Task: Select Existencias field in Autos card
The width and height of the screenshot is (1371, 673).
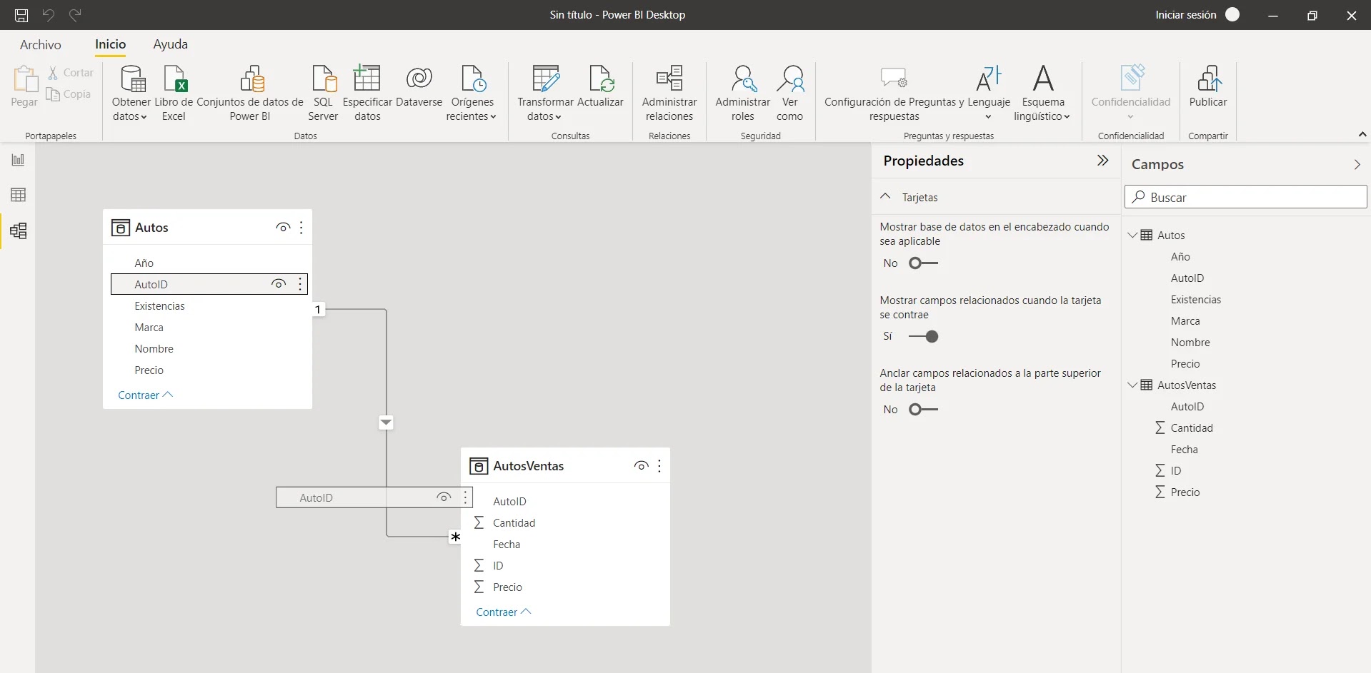Action: click(x=208, y=306)
